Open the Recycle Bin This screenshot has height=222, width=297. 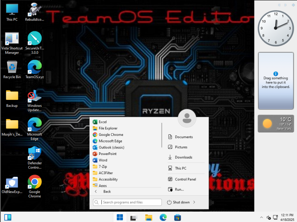point(12,70)
